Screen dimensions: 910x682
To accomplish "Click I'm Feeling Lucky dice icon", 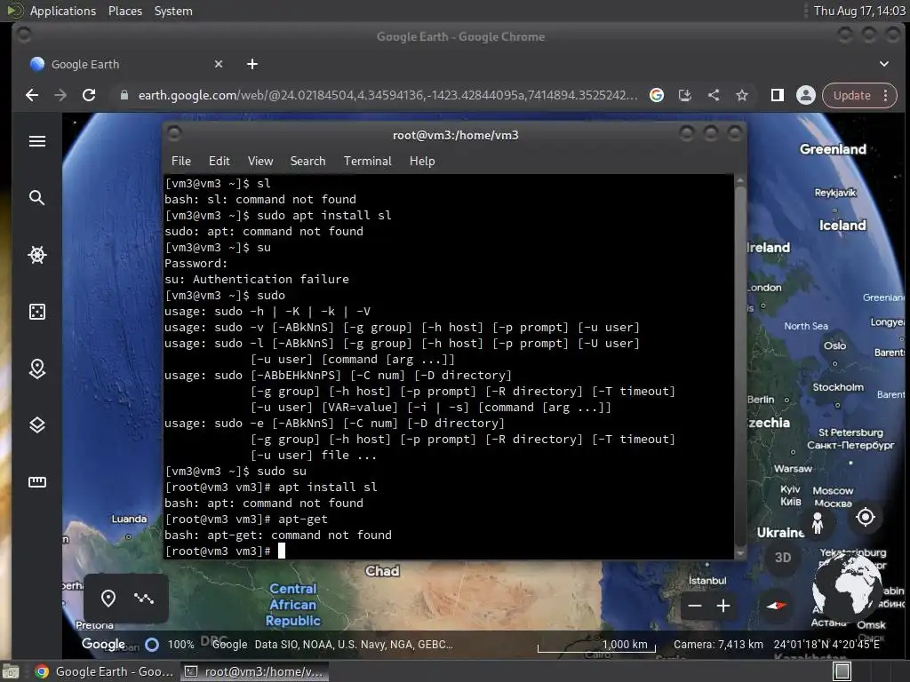I will point(37,312).
